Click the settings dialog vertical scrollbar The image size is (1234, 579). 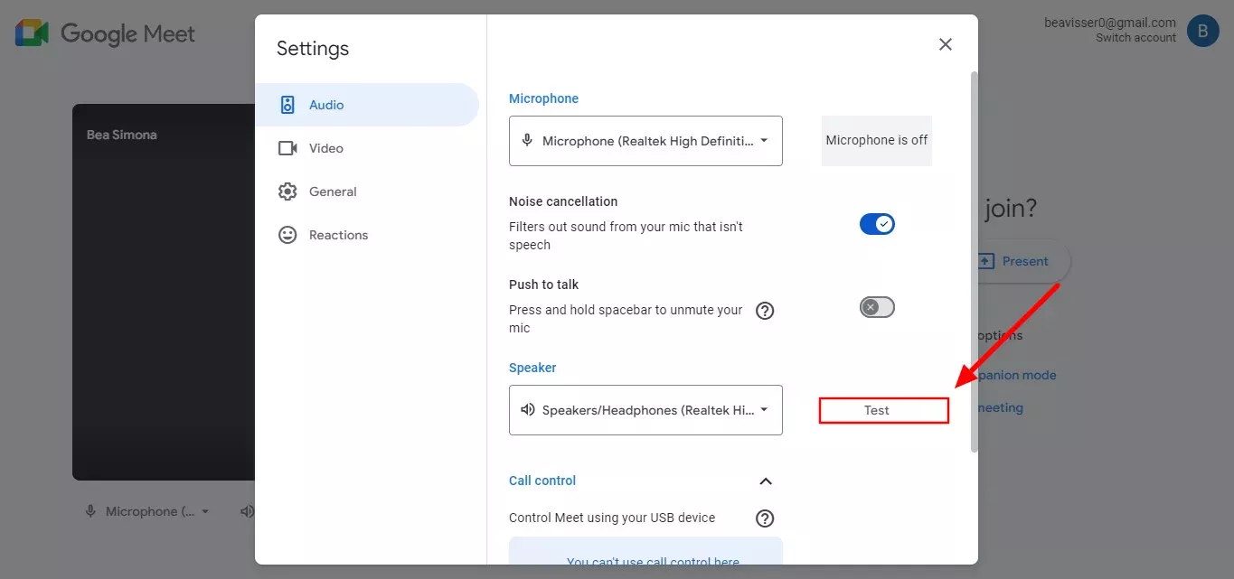974,262
